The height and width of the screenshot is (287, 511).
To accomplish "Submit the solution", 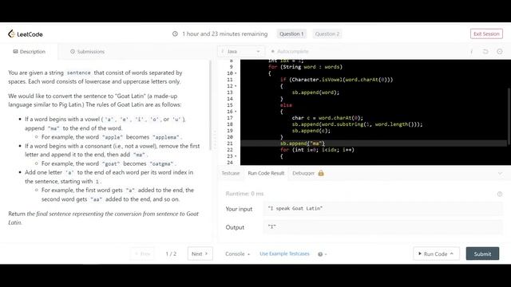I will pyautogui.click(x=482, y=254).
